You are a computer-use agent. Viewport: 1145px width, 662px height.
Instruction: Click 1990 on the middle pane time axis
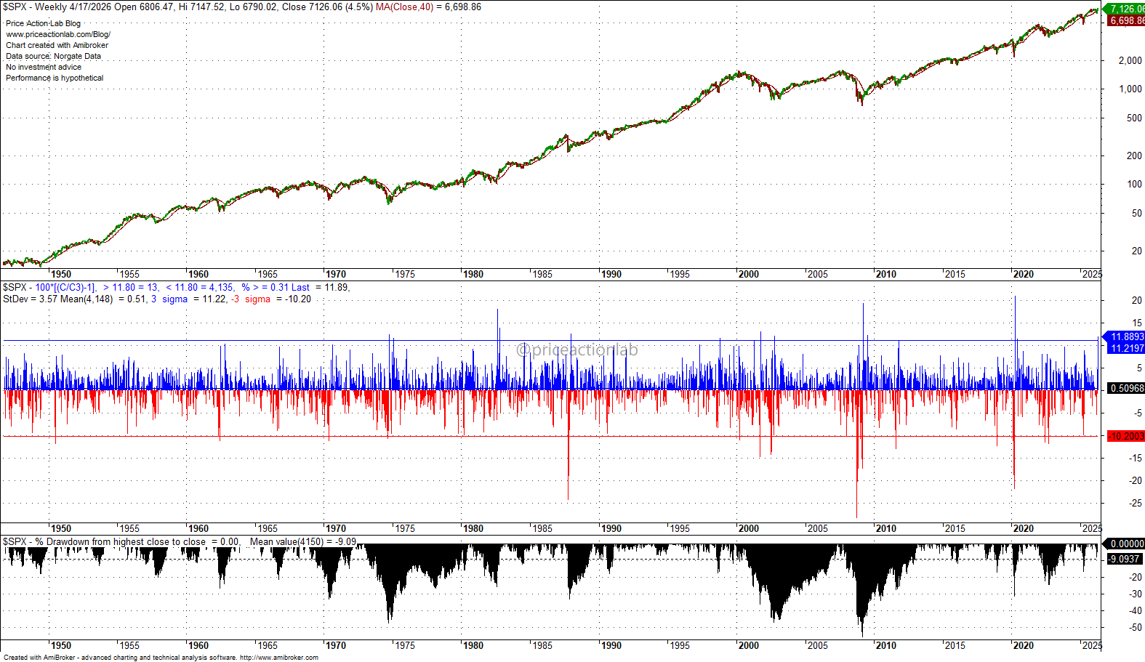[x=611, y=528]
